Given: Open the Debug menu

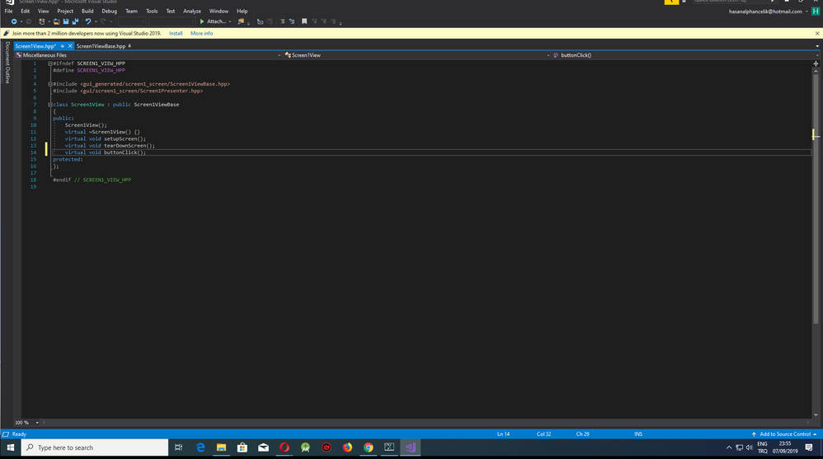Looking at the screenshot, I should (x=109, y=11).
